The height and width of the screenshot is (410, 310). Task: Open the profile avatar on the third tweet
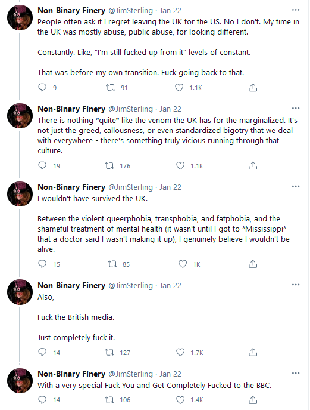[x=20, y=194]
